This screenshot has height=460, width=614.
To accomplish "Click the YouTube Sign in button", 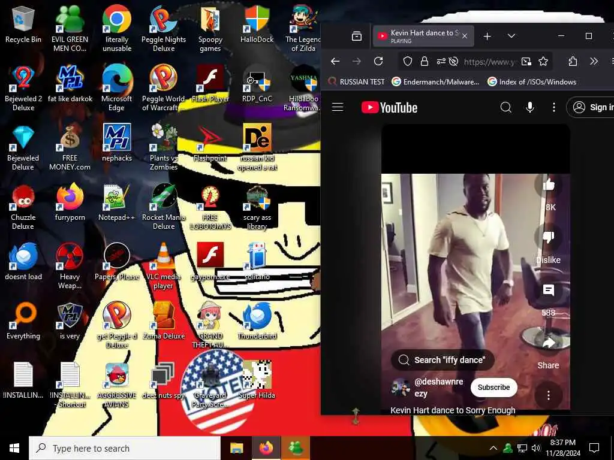I will (x=591, y=107).
